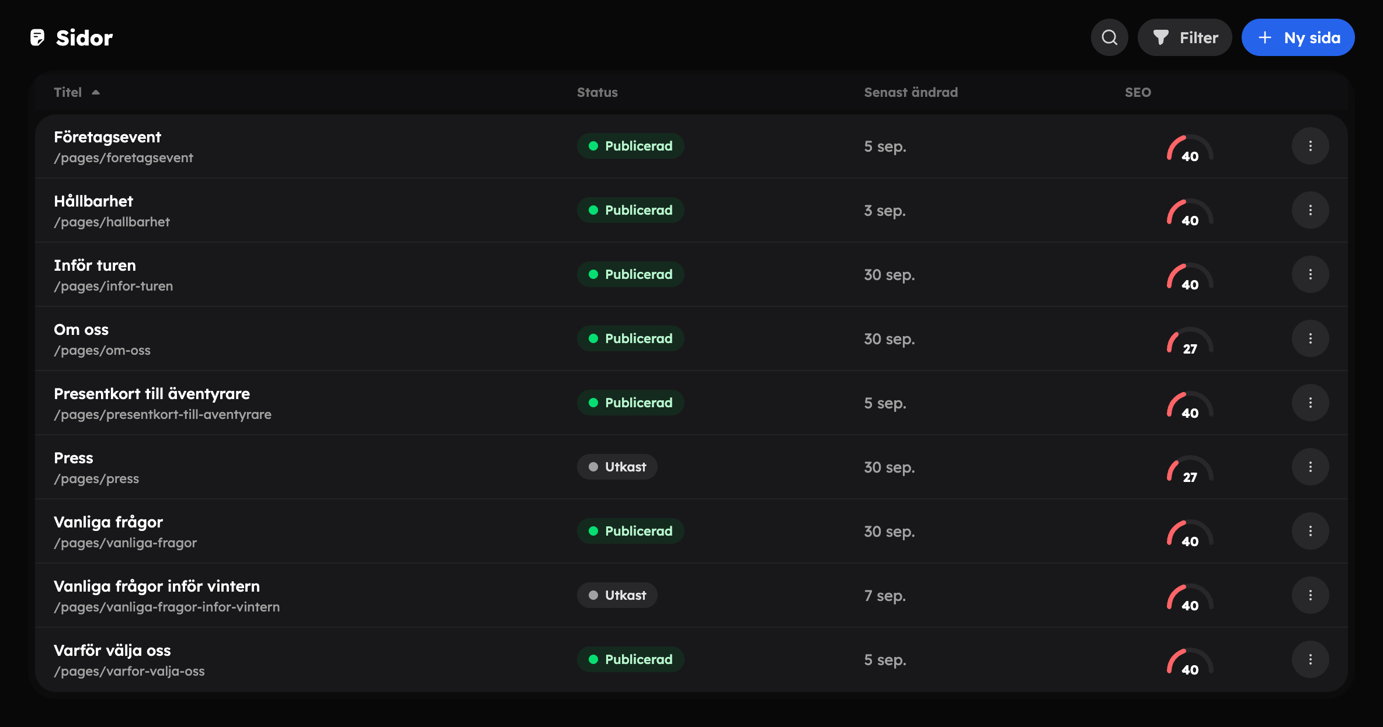Open more options for Presentkort till äventyrare

tap(1310, 403)
